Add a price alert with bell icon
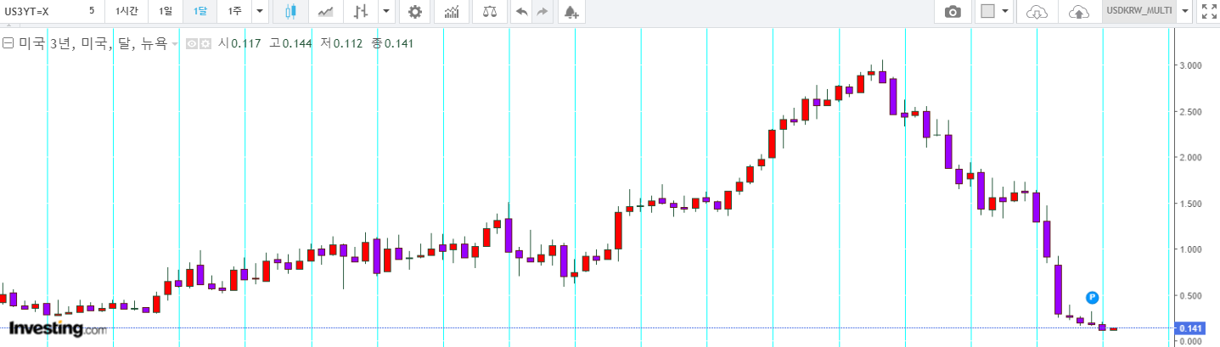1220x347 pixels. [572, 12]
